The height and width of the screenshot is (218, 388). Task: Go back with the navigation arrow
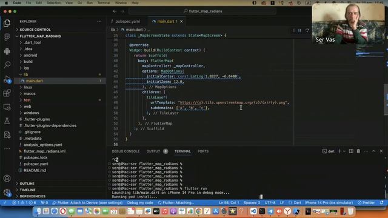[x=115, y=11]
